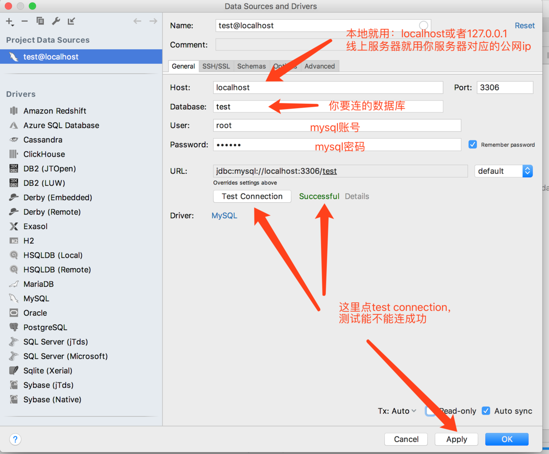Click into the Name field
Screen dimensions: 549x454
pos(323,26)
